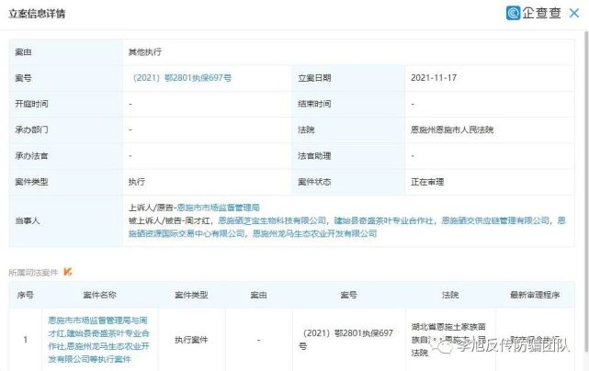589x371 pixels.
Task: Open 恩施市市场监督管理局 plaintiff link
Action: pos(219,208)
